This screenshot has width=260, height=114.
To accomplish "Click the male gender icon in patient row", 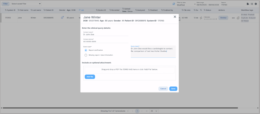I will [62, 18].
